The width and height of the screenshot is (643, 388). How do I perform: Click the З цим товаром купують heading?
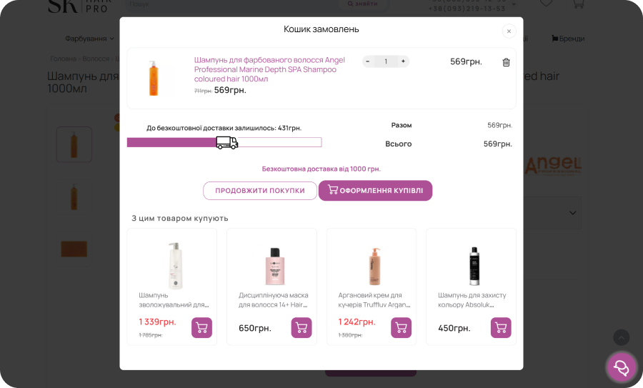[x=179, y=218]
